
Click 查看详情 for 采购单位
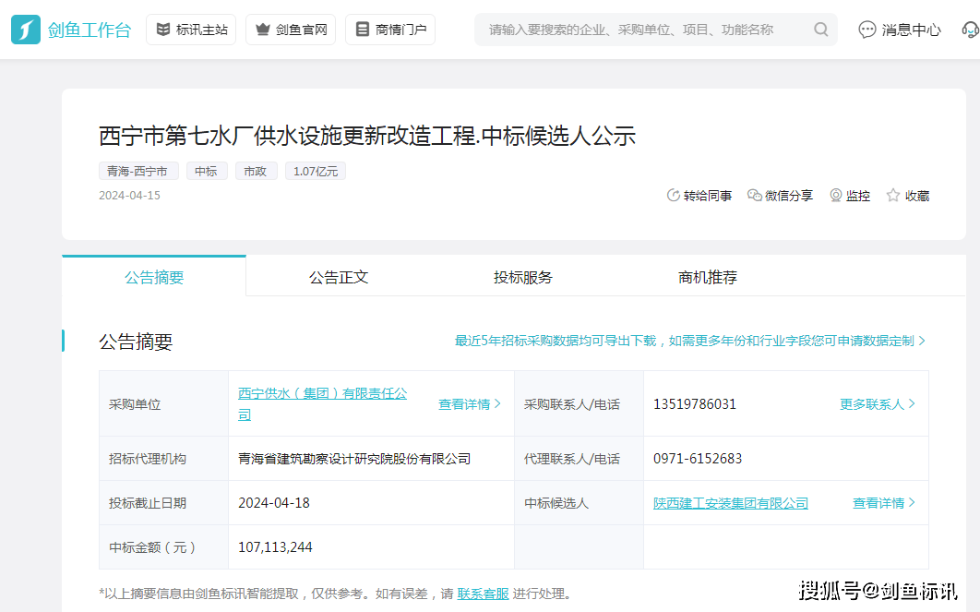470,403
